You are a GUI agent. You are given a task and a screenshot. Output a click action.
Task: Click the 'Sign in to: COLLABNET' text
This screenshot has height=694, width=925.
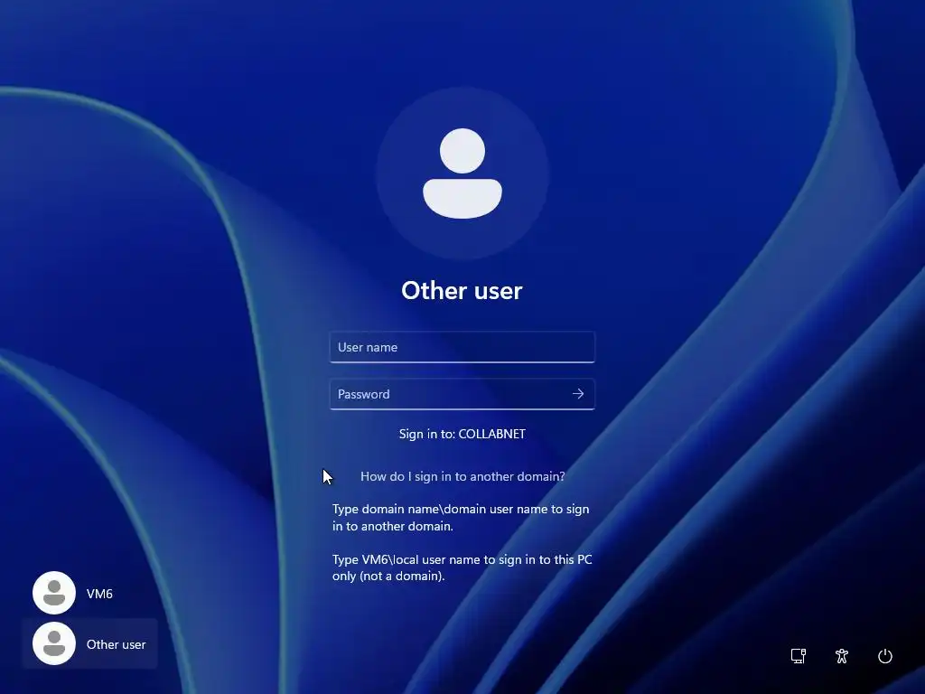point(462,434)
